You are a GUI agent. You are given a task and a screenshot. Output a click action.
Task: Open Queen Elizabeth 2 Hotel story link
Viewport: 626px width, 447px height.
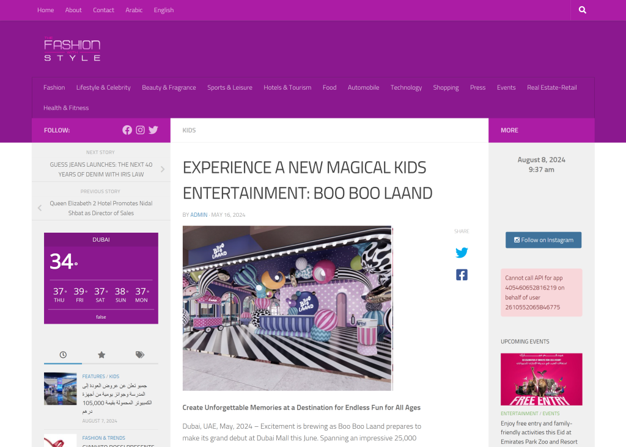101,208
